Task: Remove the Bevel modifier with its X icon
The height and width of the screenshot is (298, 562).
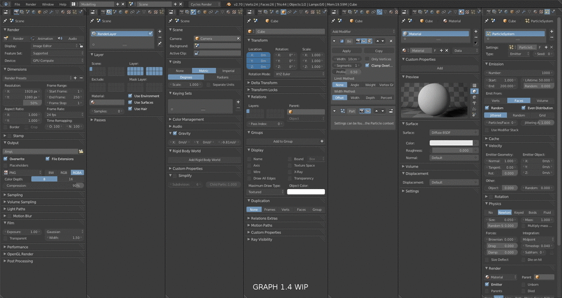Action: click(391, 41)
